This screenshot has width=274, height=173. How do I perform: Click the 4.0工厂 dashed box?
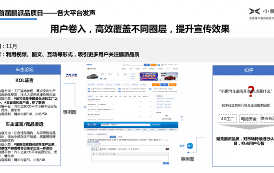click(x=227, y=119)
